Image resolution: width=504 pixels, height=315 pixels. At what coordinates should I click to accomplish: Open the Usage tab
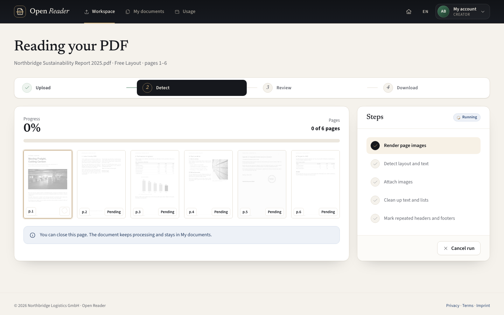click(x=185, y=12)
